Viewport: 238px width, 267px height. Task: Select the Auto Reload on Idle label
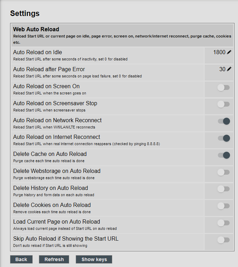pos(38,52)
